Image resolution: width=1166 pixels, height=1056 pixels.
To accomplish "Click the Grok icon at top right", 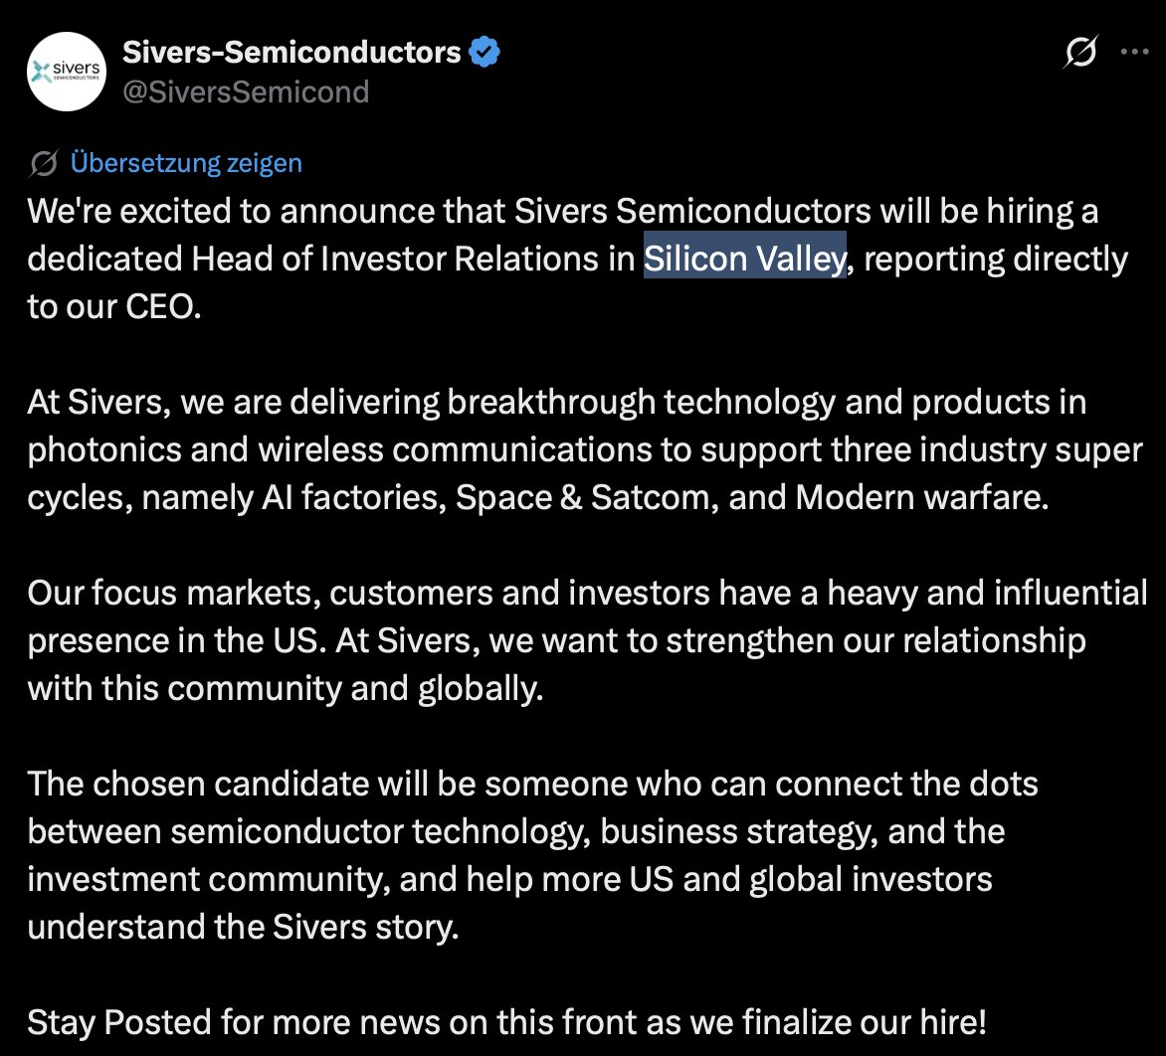I will point(1080,52).
